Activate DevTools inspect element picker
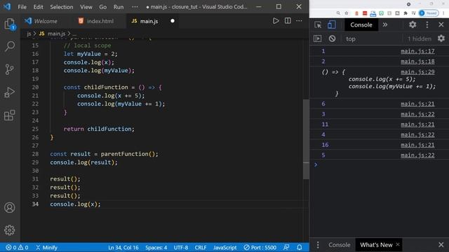The height and width of the screenshot is (252, 449). pyautogui.click(x=318, y=25)
